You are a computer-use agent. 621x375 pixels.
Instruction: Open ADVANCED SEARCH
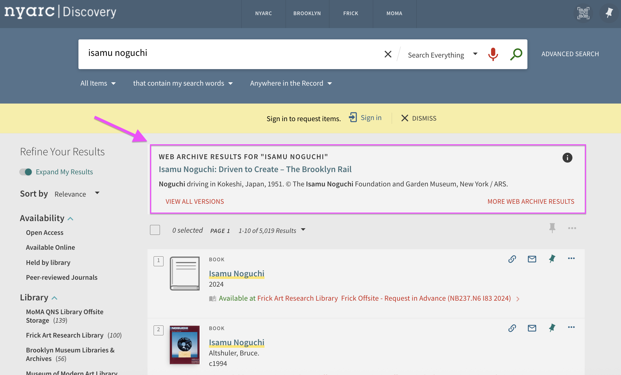click(x=570, y=54)
